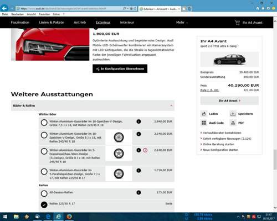Click the Speichern download icon

(x=233, y=114)
